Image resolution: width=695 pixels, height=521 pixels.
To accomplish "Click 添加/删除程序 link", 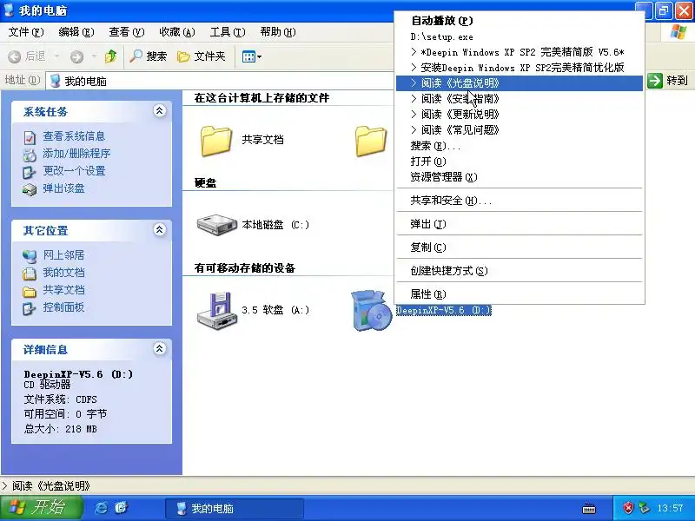I will tap(76, 154).
